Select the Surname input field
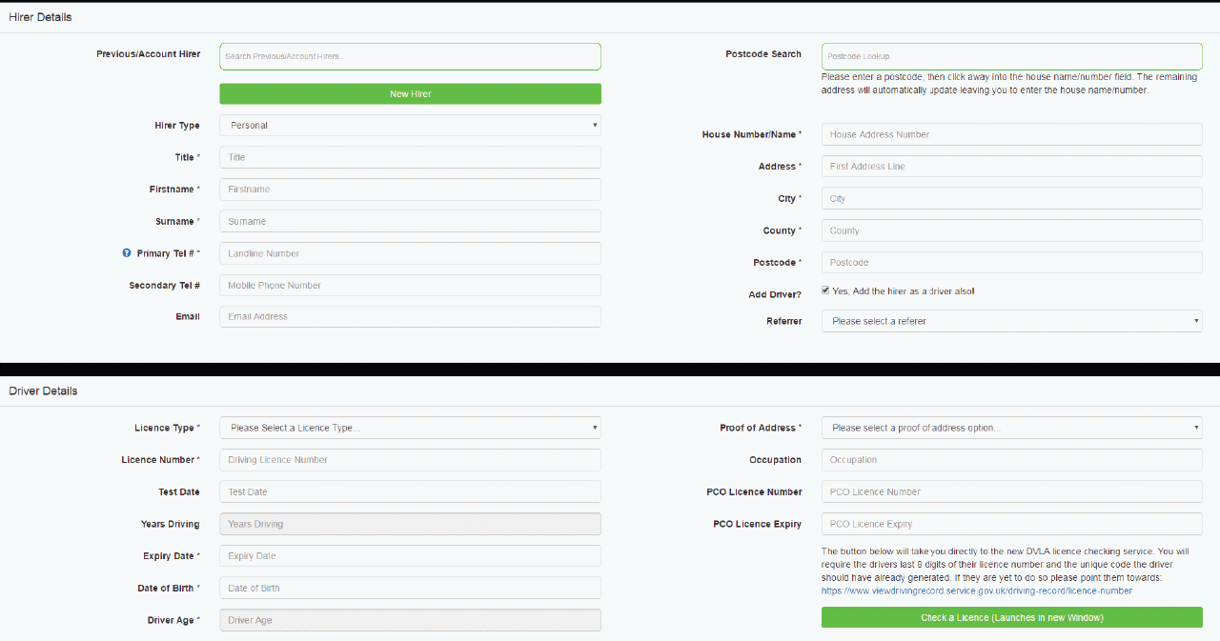 (410, 222)
